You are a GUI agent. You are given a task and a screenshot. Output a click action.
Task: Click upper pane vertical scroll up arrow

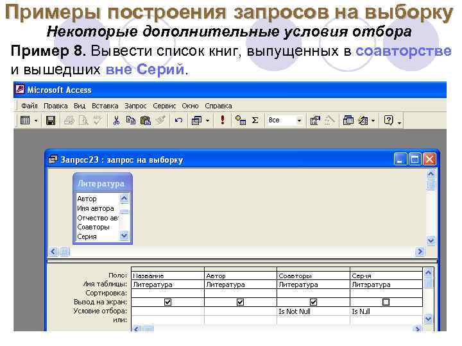point(431,174)
